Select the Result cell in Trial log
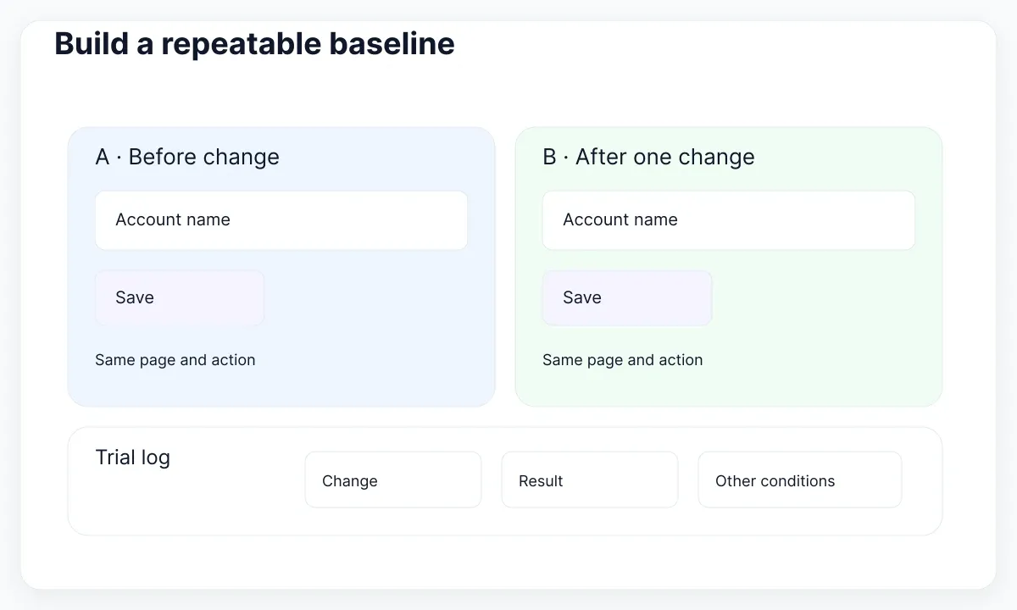The image size is (1017, 610). click(x=590, y=480)
